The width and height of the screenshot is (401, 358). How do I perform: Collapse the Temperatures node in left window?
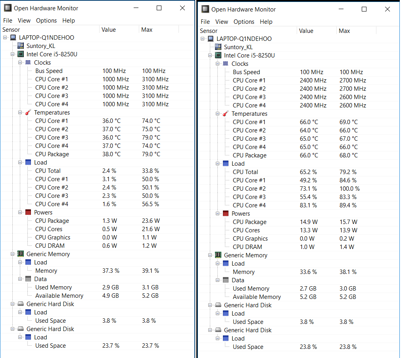20,113
